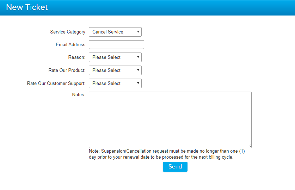
Task: Click the Customer Support rating arrow icon
Action: [138, 83]
